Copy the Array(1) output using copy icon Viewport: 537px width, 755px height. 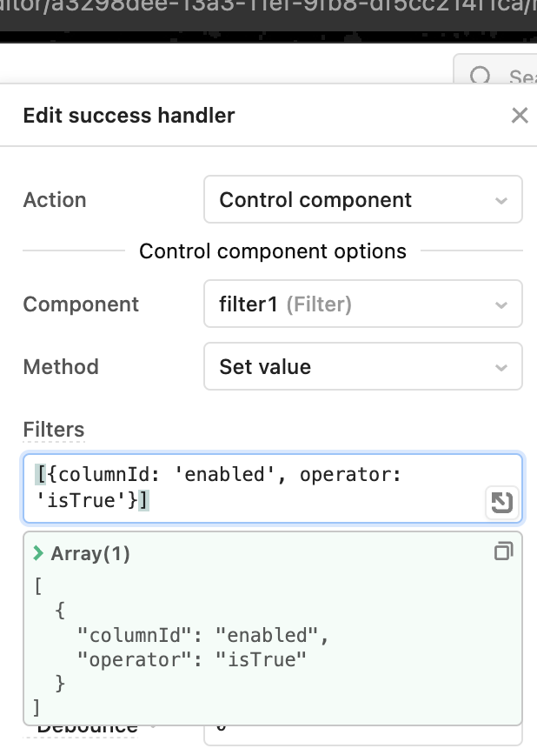[503, 551]
